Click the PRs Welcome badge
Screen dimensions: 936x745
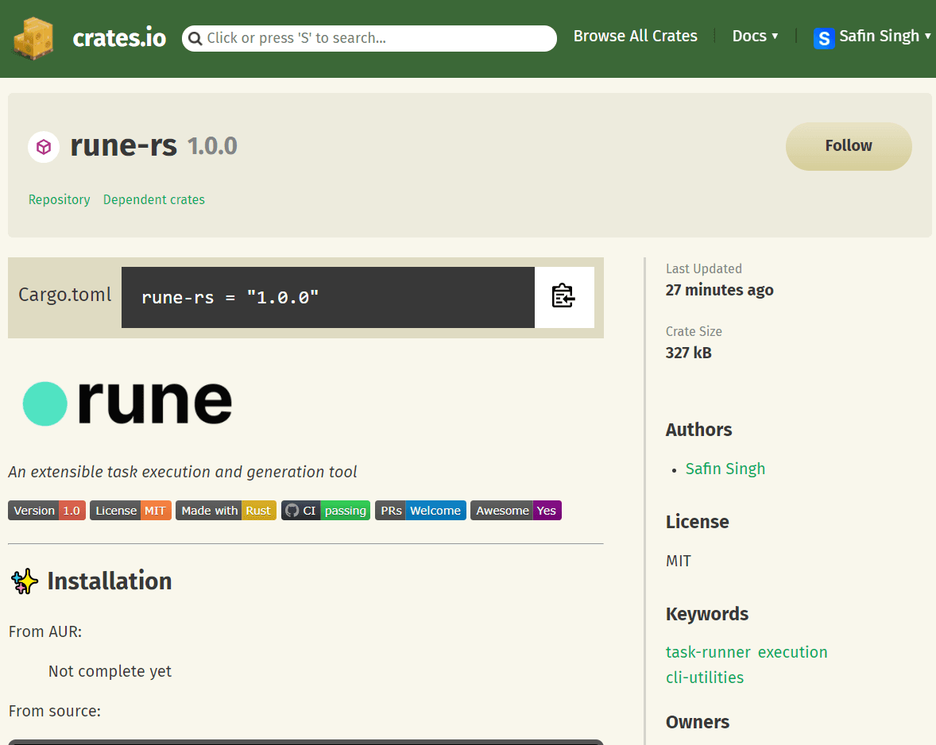pos(420,511)
